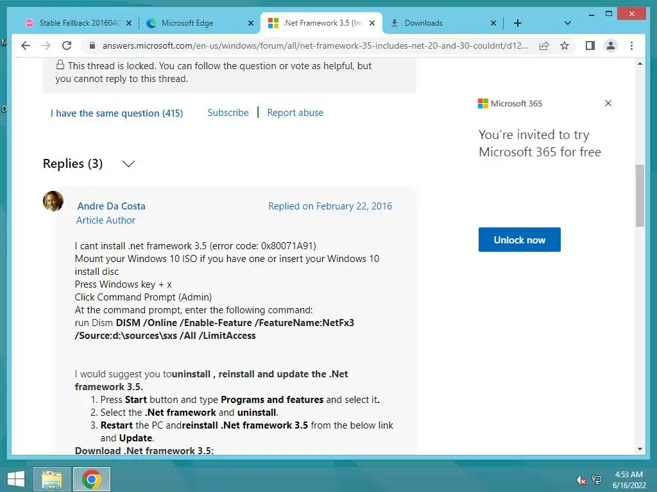Click the locked thread padlock icon
This screenshot has width=657, height=492.
[x=60, y=65]
